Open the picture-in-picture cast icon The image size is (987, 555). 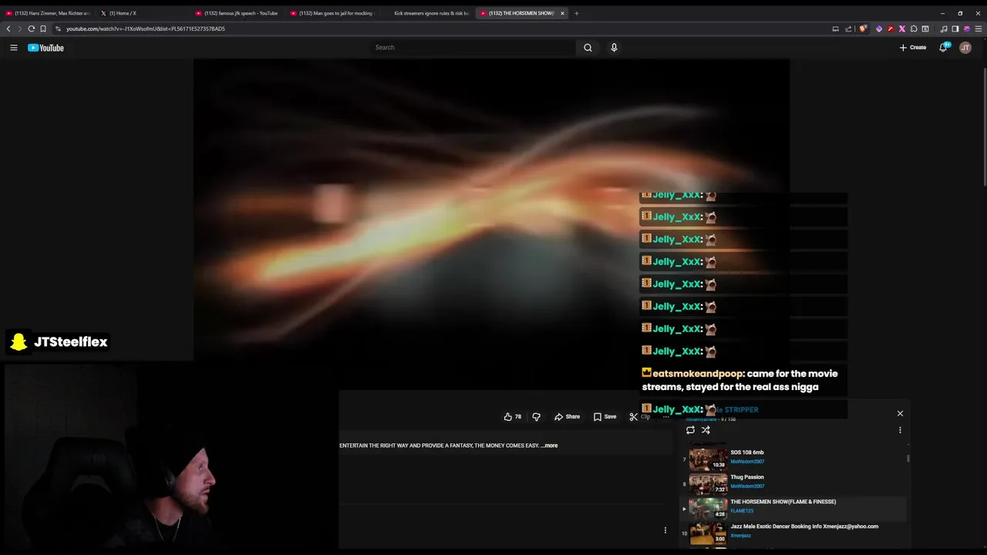835,29
